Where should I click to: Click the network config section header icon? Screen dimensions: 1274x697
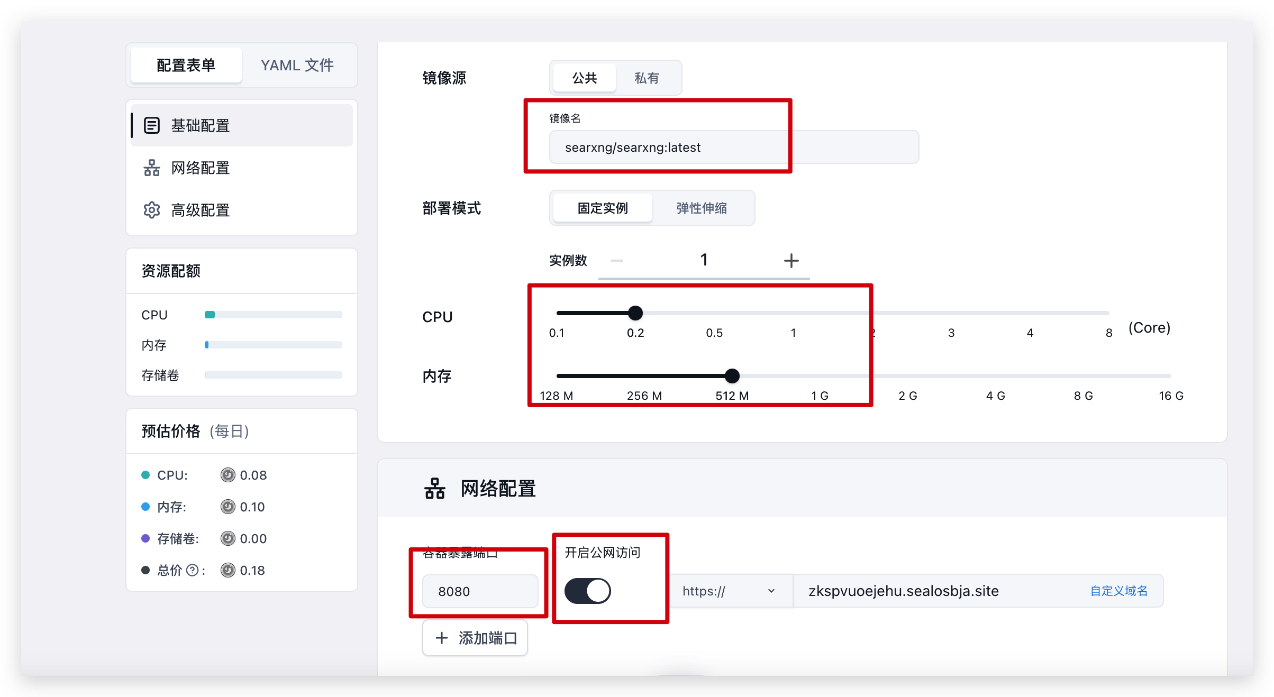click(435, 488)
